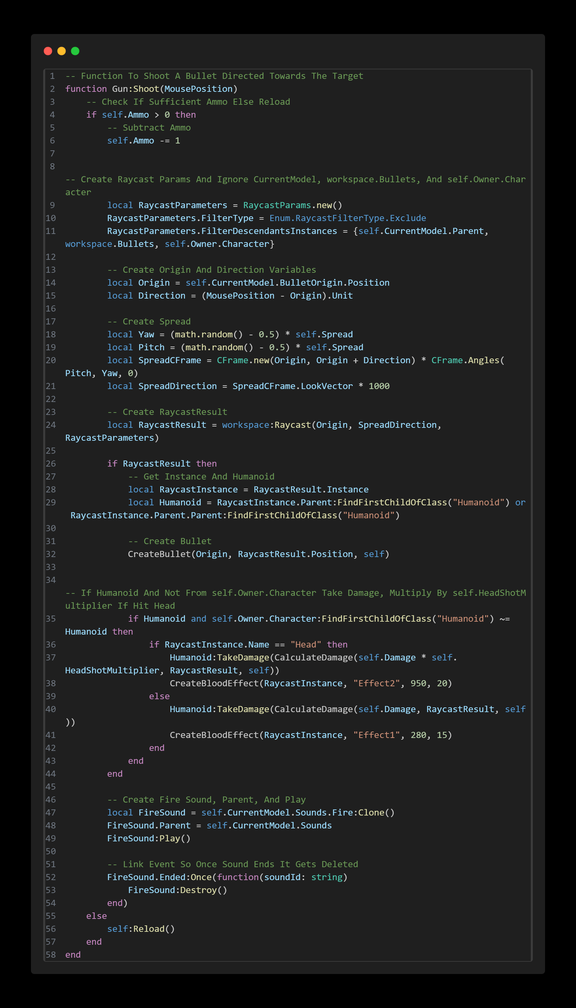Click the "Effect1" string argument
576x1008 pixels.
click(376, 735)
